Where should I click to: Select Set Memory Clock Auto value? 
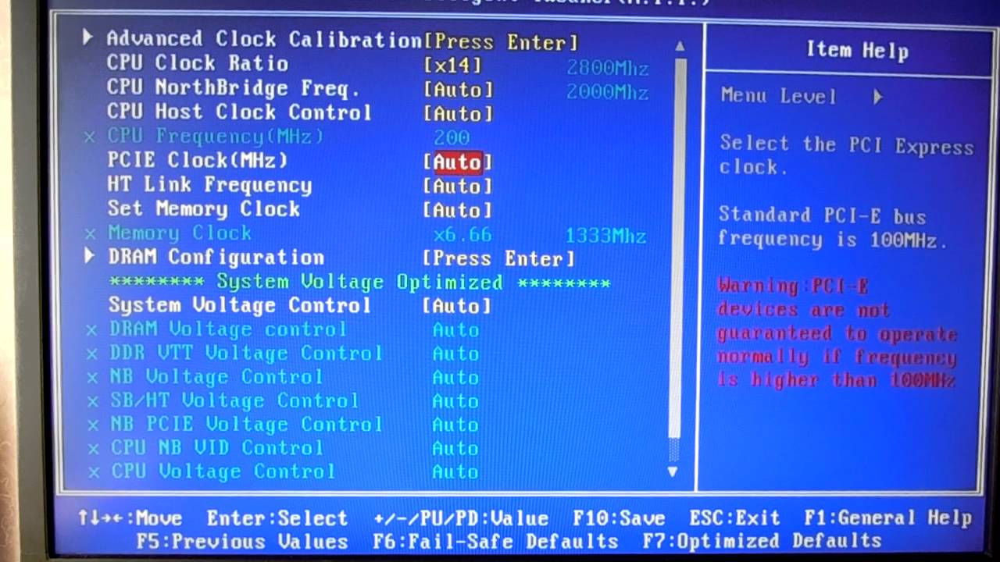point(458,211)
